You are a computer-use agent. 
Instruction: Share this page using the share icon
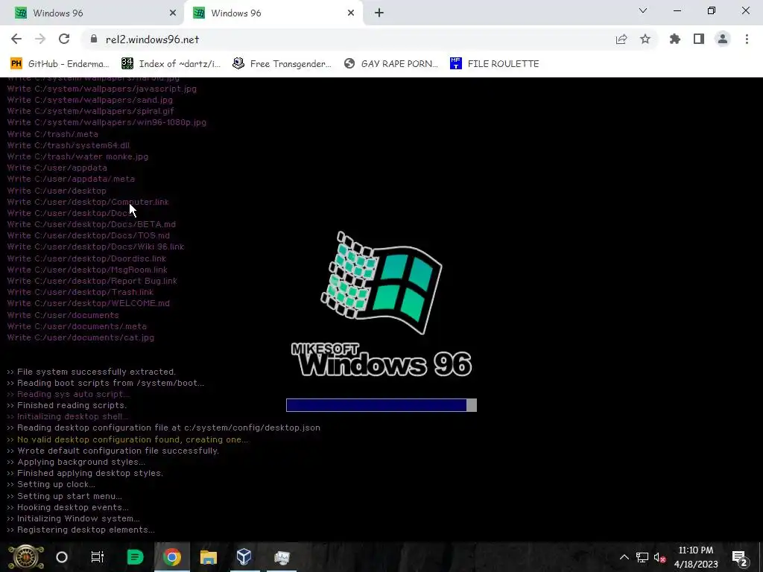[x=621, y=39]
